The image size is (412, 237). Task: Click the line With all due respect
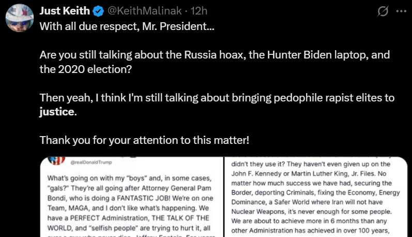pyautogui.click(x=127, y=26)
